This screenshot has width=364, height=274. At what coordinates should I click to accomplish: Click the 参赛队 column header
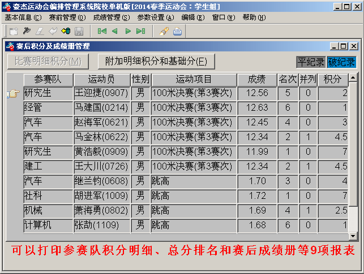pyautogui.click(x=48, y=80)
